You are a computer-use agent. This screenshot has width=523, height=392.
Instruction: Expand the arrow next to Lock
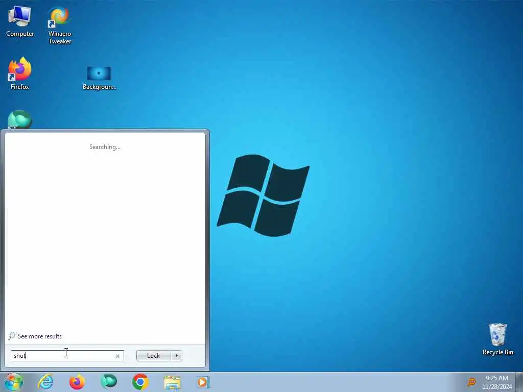click(x=176, y=356)
